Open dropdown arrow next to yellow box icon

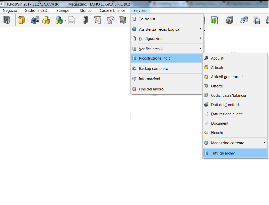tap(28, 20)
